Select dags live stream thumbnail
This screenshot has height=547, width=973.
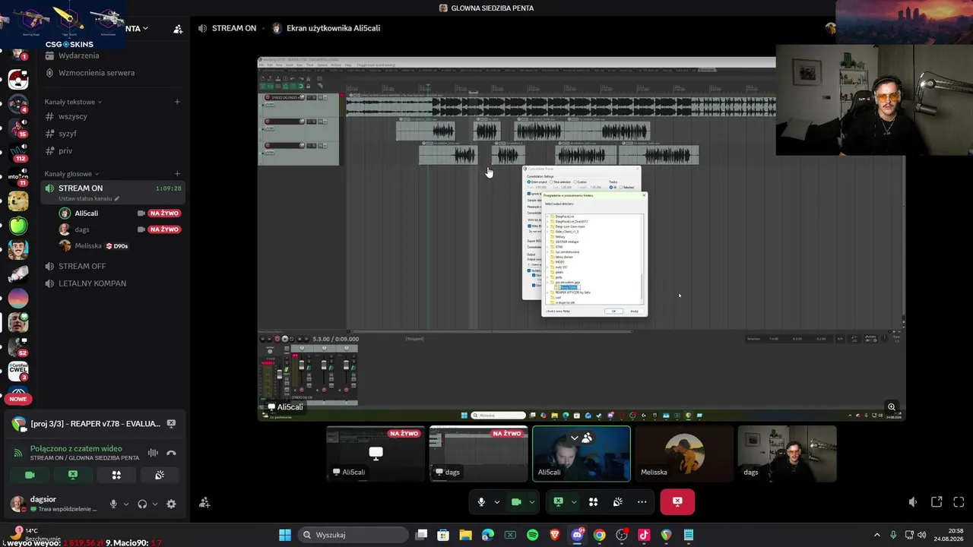click(478, 454)
